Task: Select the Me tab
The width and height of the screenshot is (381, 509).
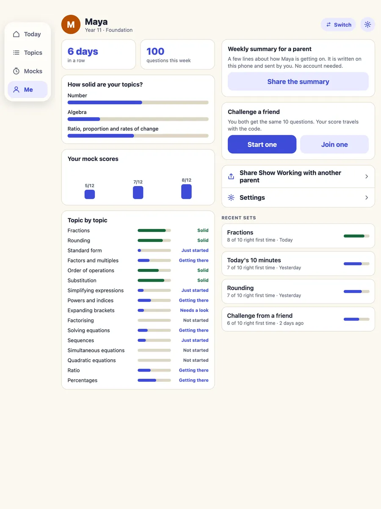Action: (x=28, y=89)
